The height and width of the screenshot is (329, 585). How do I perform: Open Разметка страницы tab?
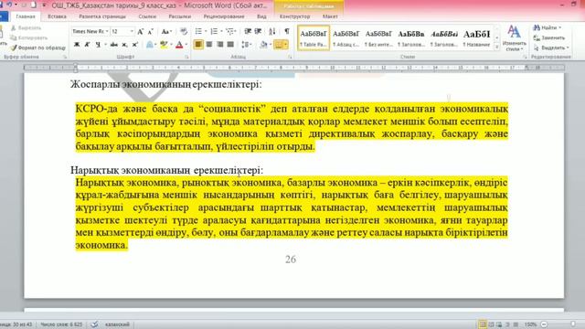[102, 16]
